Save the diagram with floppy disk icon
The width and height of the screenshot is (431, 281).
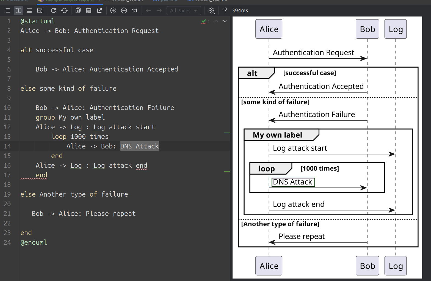coord(89,10)
